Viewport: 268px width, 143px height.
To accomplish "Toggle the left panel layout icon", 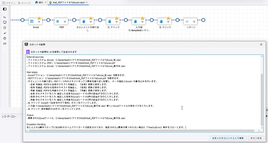I will (5, 9).
